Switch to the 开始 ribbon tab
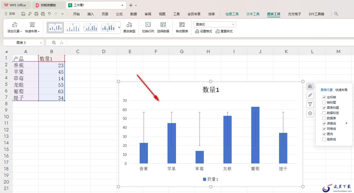Screen dimensions: 354x193 pyautogui.click(x=76, y=14)
